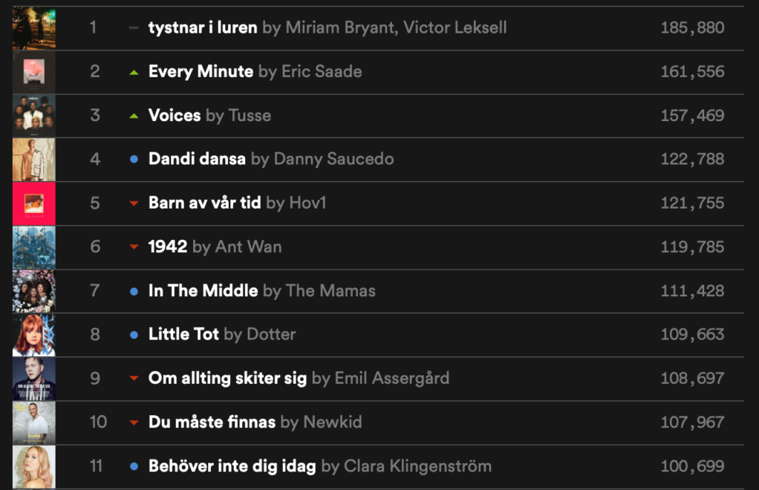This screenshot has width=759, height=490.
Task: Open the 1942 album cover by Ant Wan
Action: [34, 247]
